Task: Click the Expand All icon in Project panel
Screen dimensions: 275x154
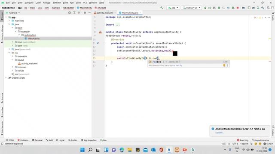Action: click(74, 13)
